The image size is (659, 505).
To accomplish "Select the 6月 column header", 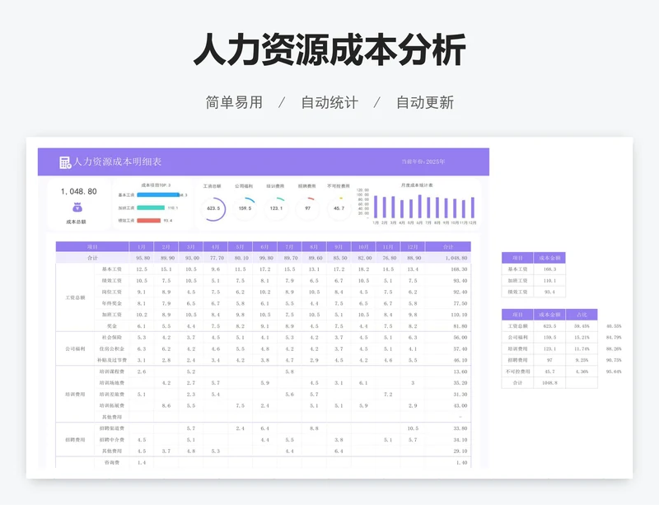I will [x=264, y=247].
